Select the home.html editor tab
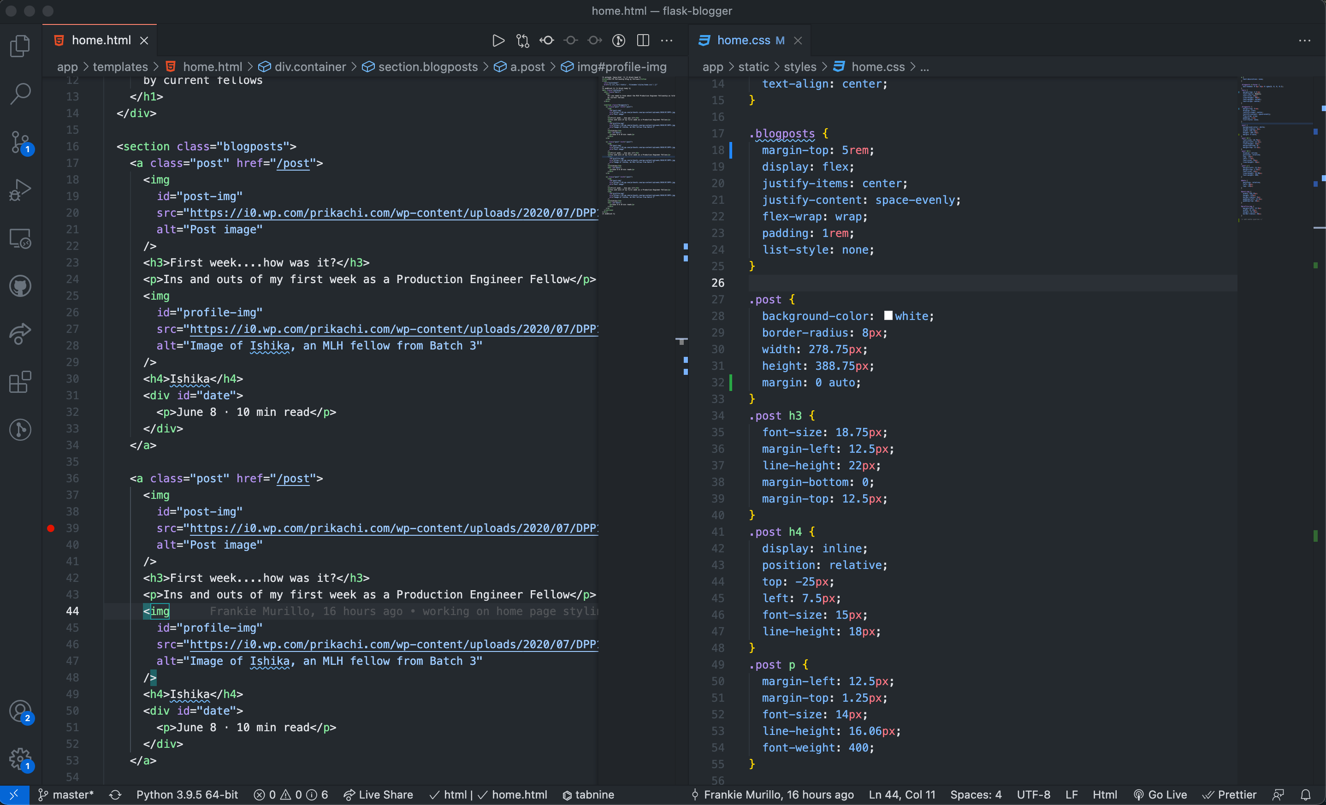The width and height of the screenshot is (1326, 805). click(x=101, y=41)
